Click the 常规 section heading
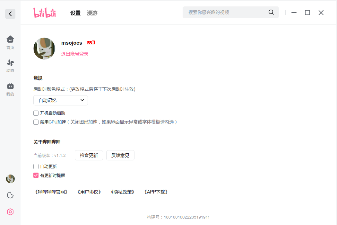 38,78
